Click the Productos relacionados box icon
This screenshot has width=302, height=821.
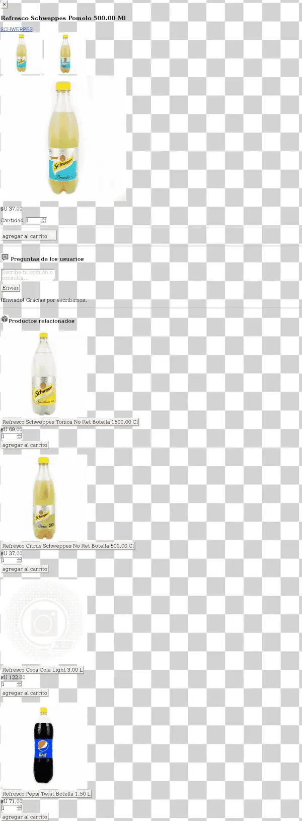(4, 320)
